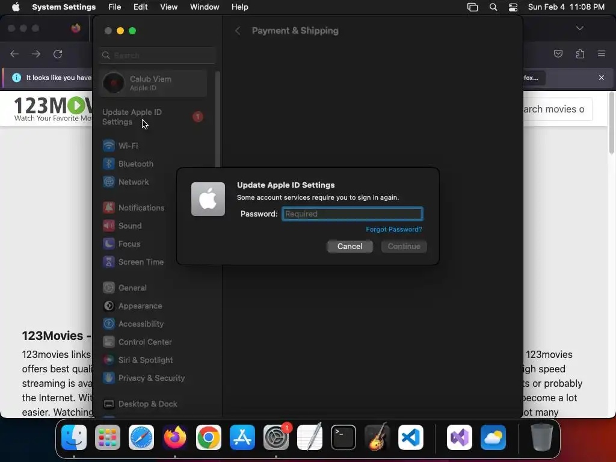
Task: Open Firefox Pocket save icon
Action: tap(558, 54)
